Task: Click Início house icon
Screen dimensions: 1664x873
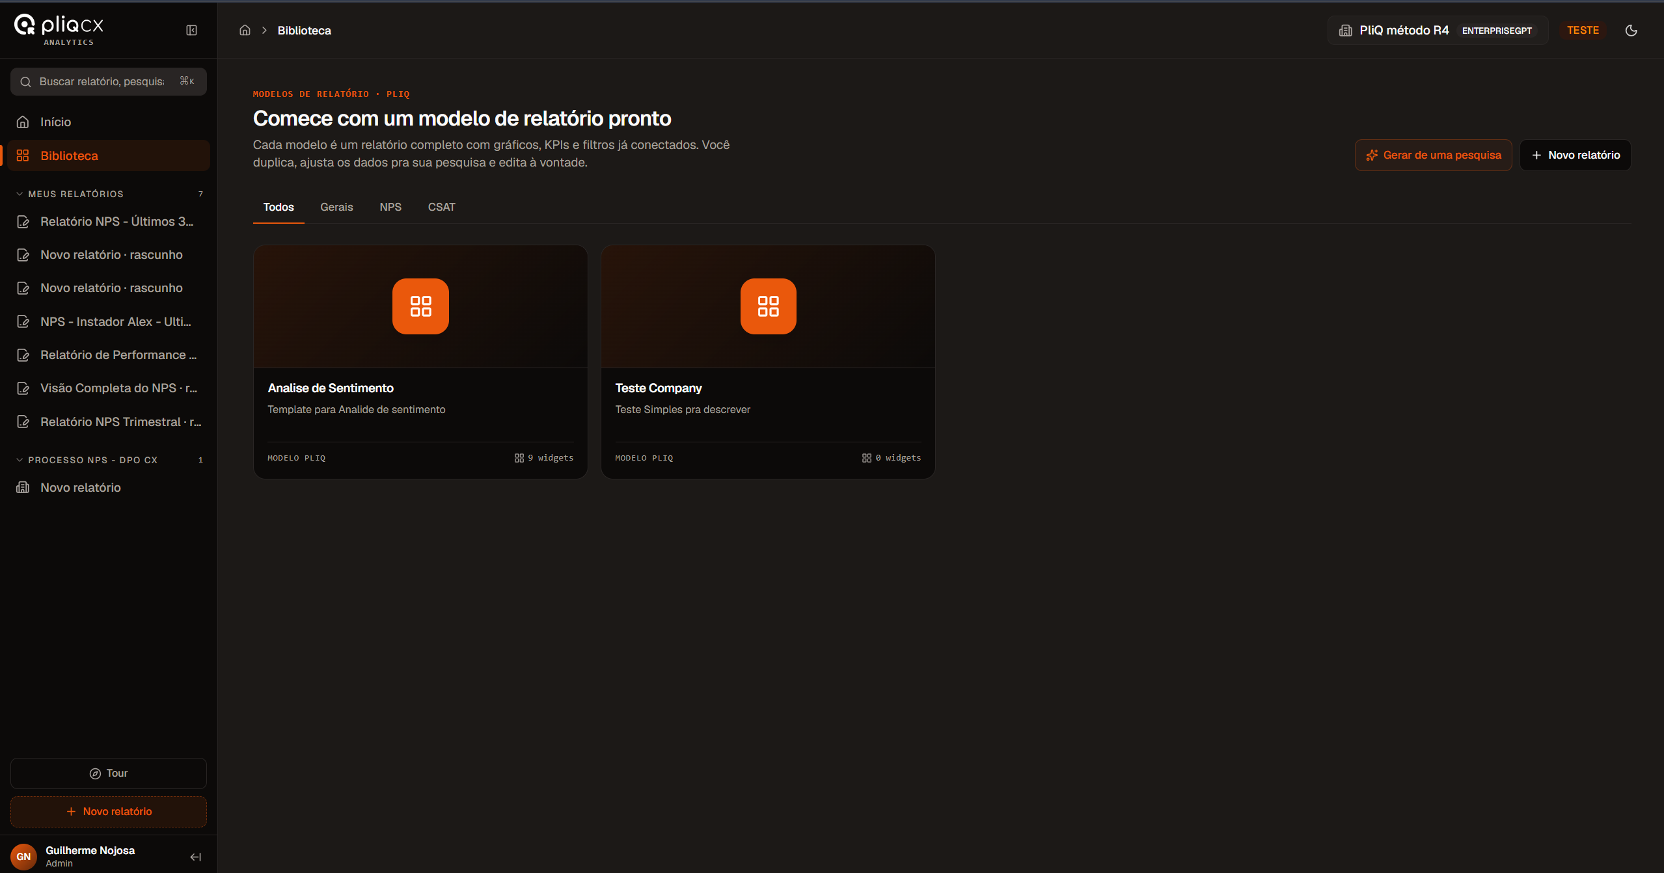Action: point(23,122)
